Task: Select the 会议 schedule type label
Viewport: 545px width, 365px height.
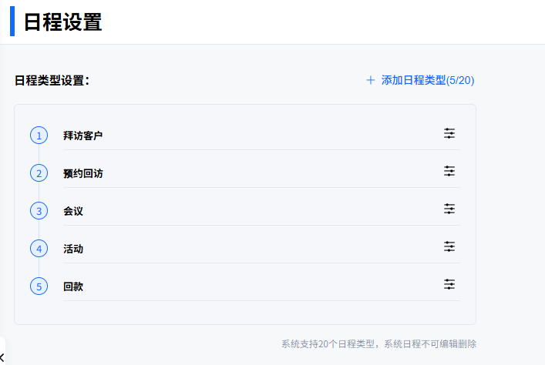Action: tap(73, 211)
